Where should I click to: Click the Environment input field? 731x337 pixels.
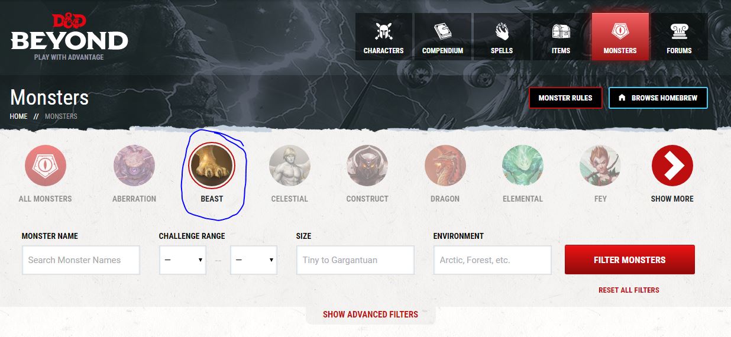[x=493, y=260]
